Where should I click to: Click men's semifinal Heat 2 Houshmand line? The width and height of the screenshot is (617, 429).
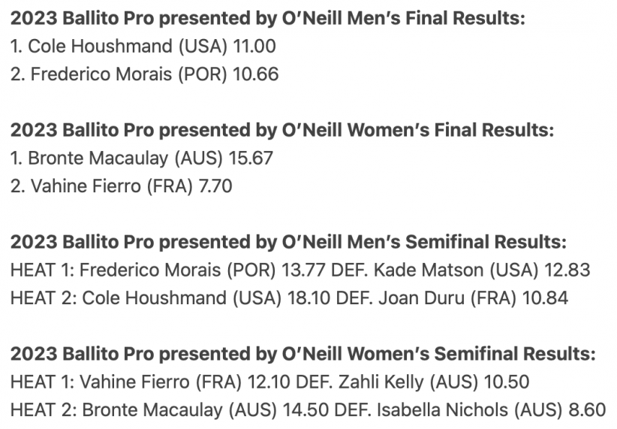pyautogui.click(x=289, y=298)
